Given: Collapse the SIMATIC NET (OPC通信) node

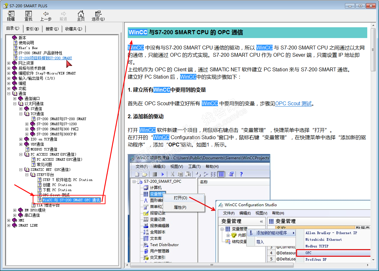Looking at the screenshot, I should point(21,170).
